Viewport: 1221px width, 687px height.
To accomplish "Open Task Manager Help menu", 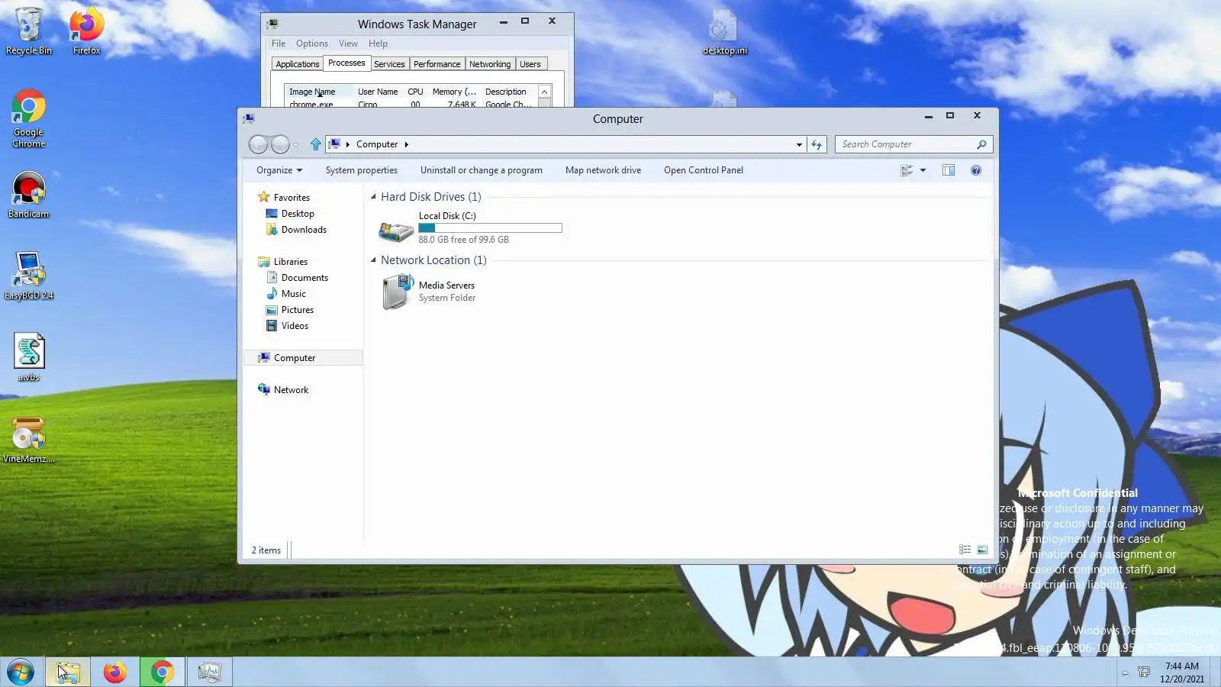I will (x=378, y=44).
